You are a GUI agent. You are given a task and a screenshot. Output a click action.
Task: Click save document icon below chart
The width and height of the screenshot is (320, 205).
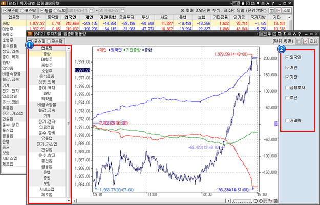275,201
